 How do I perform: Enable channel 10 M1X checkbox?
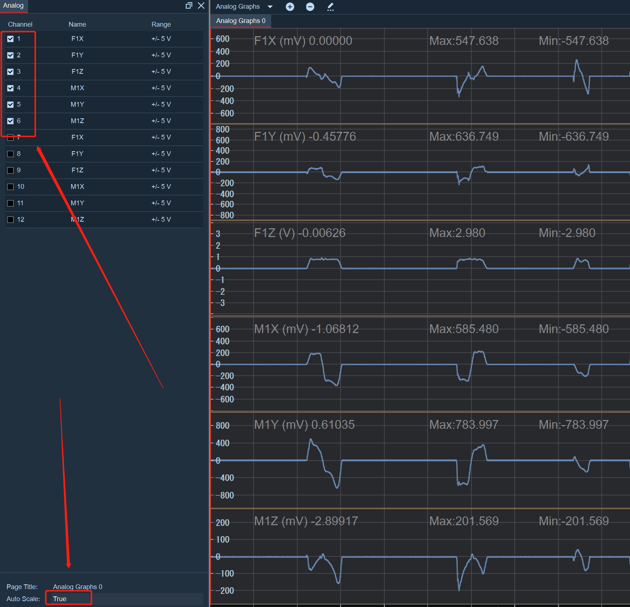[x=11, y=187]
